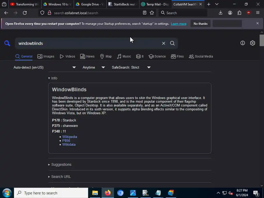Viewport: 264px width, 198px height.
Task: Switch to Google Drive tab
Action: coord(90,4)
